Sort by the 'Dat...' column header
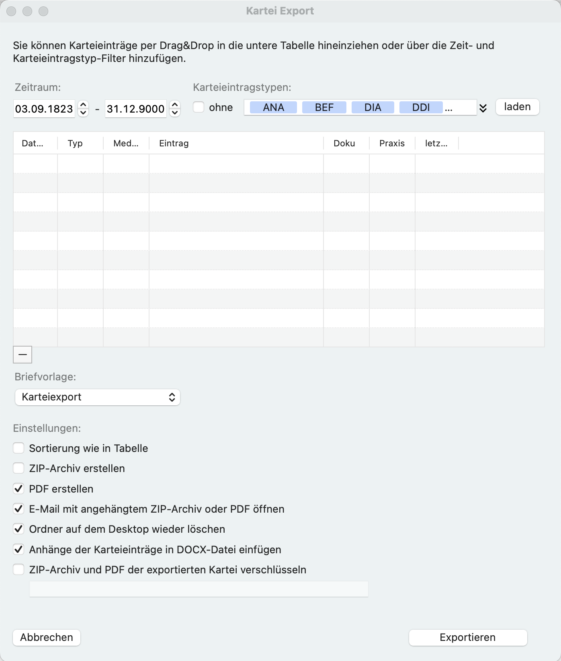The width and height of the screenshot is (561, 661). (x=35, y=143)
